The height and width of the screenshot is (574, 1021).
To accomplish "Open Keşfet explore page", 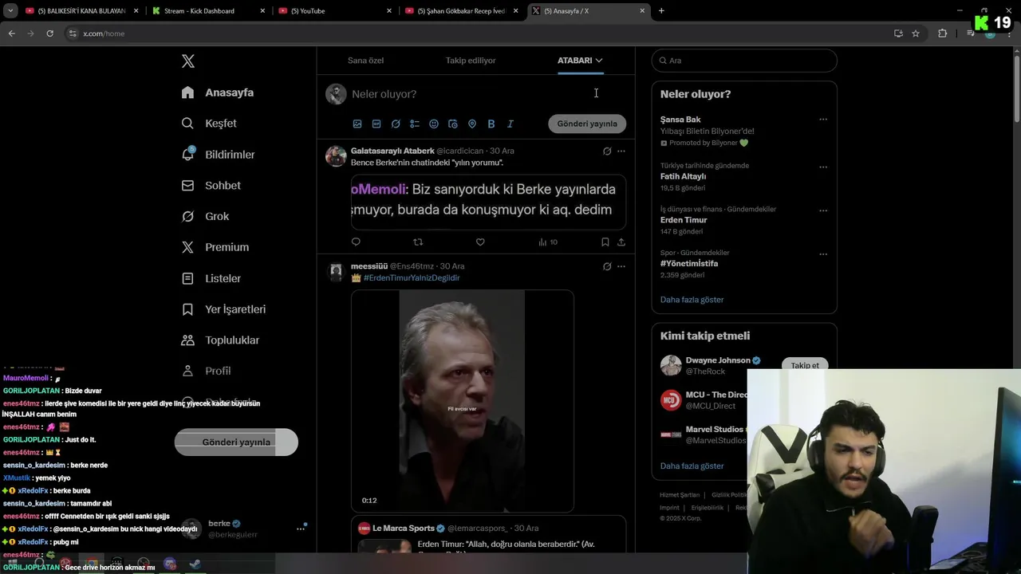I will (x=209, y=124).
